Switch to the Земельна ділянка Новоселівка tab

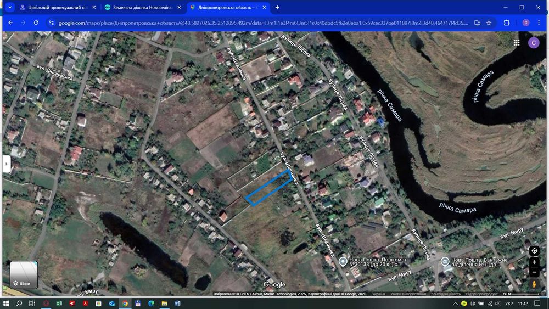[143, 7]
